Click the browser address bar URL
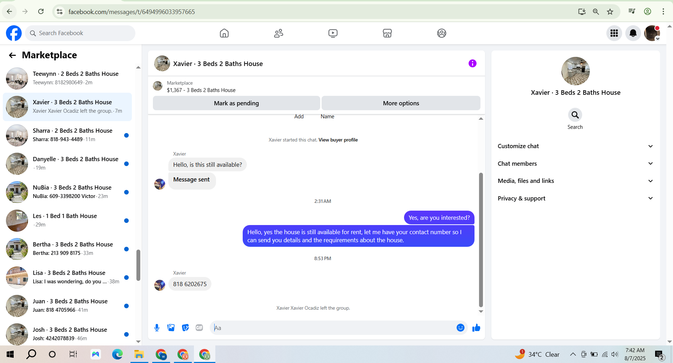 coord(132,12)
